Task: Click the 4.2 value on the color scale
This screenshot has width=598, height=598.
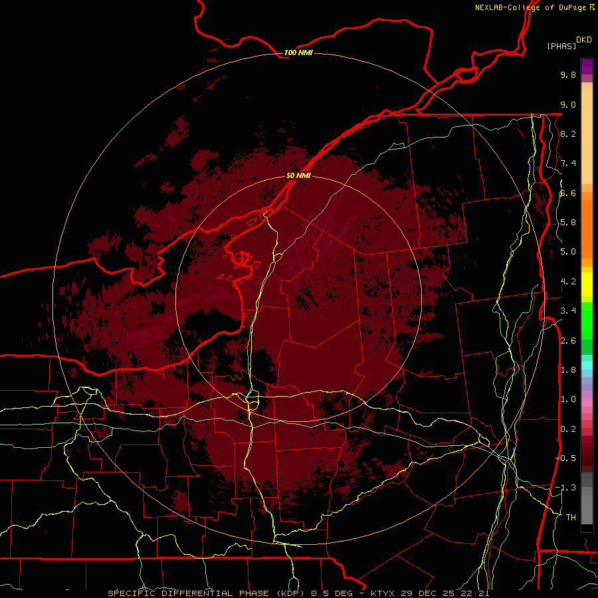Action: 568,282
